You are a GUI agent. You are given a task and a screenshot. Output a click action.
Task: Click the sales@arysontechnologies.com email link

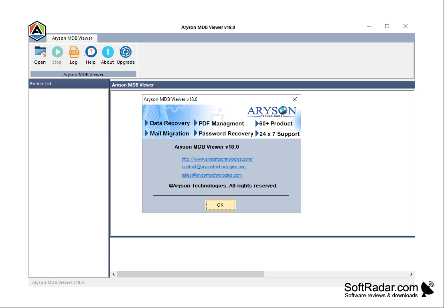212,175
